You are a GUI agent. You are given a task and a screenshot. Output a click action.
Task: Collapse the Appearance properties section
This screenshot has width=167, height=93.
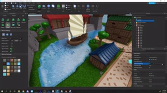[x=133, y=53]
